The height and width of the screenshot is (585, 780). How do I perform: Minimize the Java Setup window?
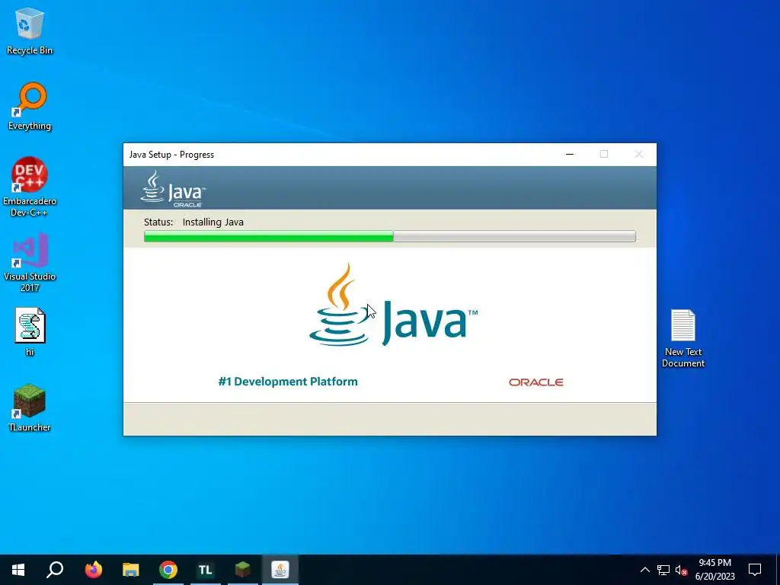pos(570,154)
